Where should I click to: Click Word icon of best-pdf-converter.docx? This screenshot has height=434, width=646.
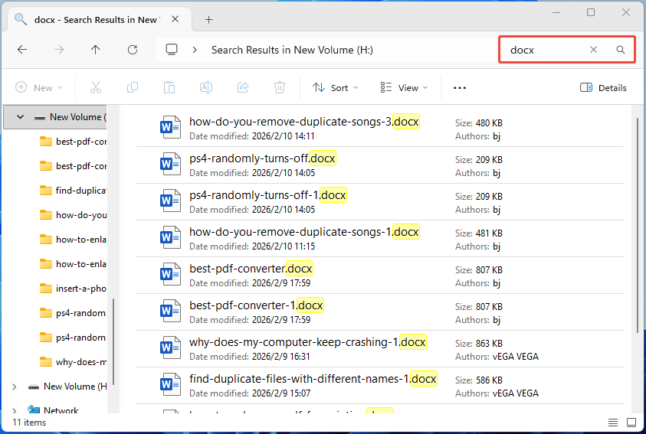[x=170, y=274]
